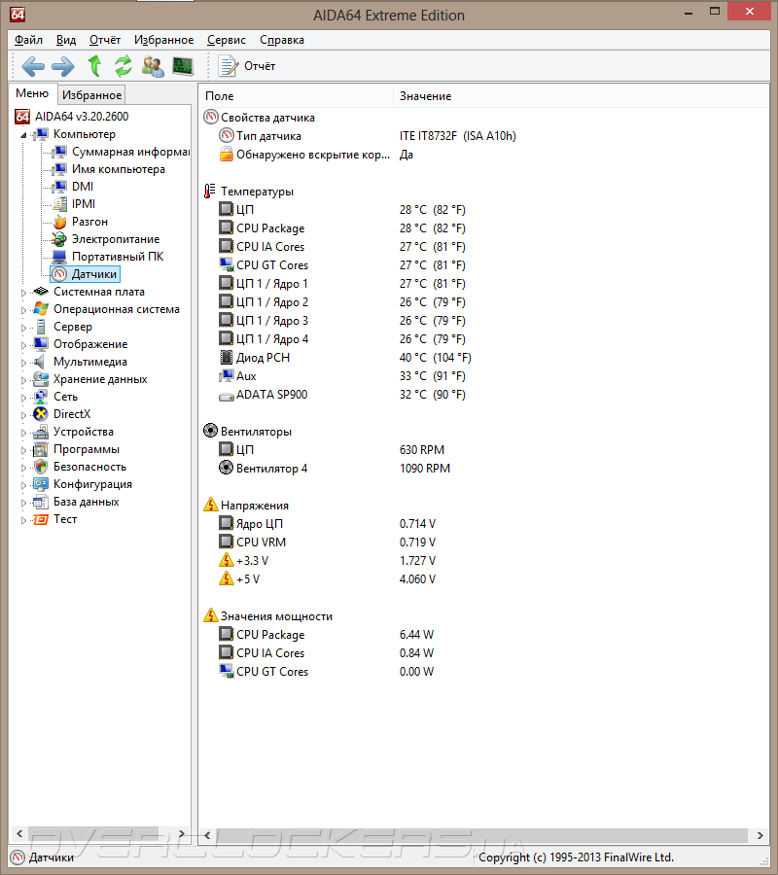Viewport: 778px width, 875px height.
Task: Open the Избранное menu in the menu bar
Action: [163, 40]
